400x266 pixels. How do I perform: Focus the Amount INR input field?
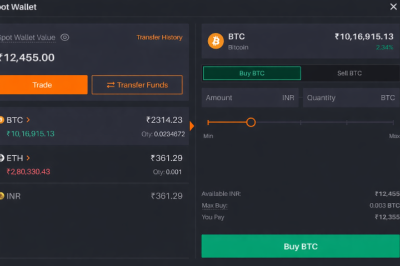(x=250, y=98)
